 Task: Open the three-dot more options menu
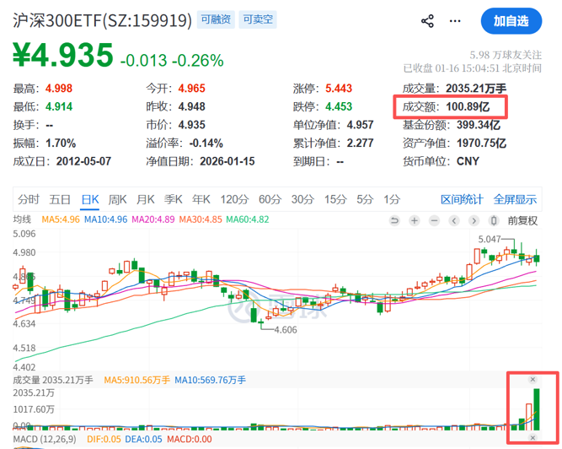tap(456, 21)
